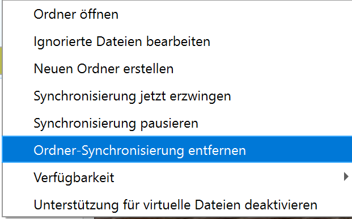Expand availability options submenu triangle
This screenshot has width=352, height=219.
point(346,177)
